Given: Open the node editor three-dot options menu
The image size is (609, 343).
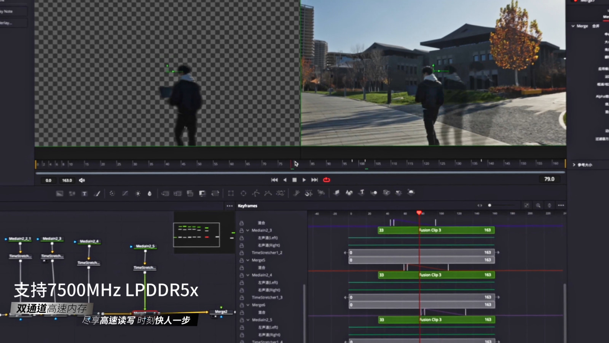Looking at the screenshot, I should 230,206.
